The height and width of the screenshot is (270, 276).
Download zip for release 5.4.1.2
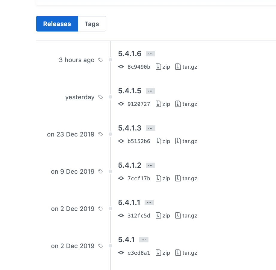[163, 178]
